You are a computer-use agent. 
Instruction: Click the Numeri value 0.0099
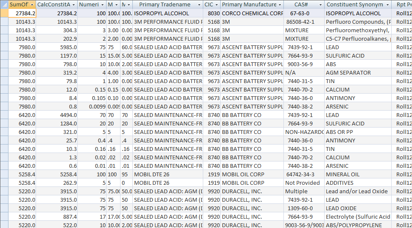[92, 106]
